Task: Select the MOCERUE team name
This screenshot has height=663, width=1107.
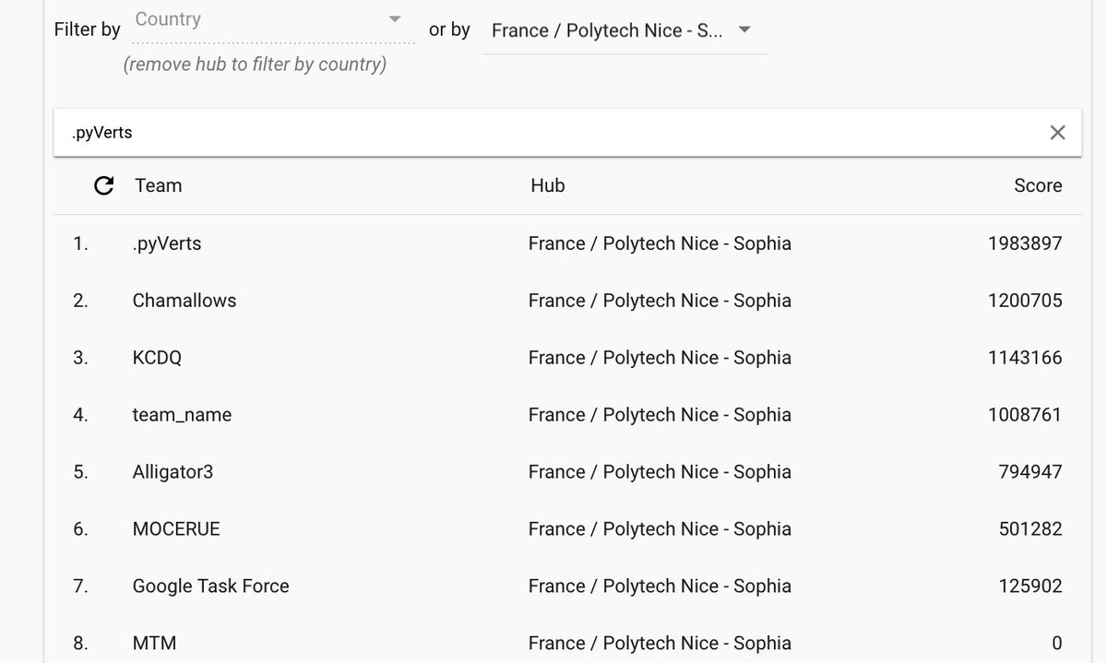Action: [176, 529]
